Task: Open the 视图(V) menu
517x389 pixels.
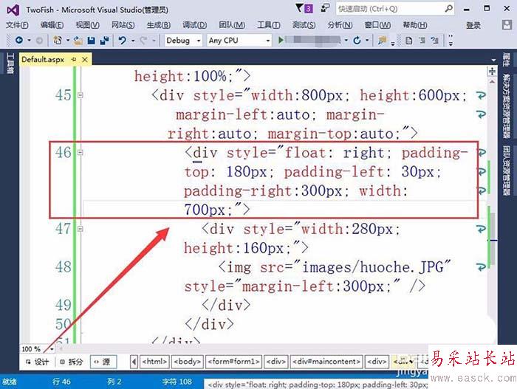Action: pos(87,25)
